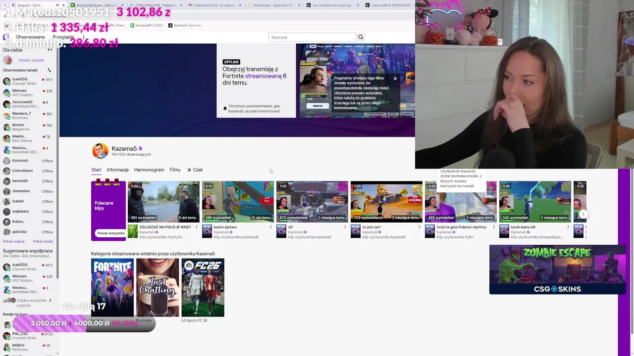
Task: Play the to jest zart clip thumbnail
Action: tap(386, 201)
